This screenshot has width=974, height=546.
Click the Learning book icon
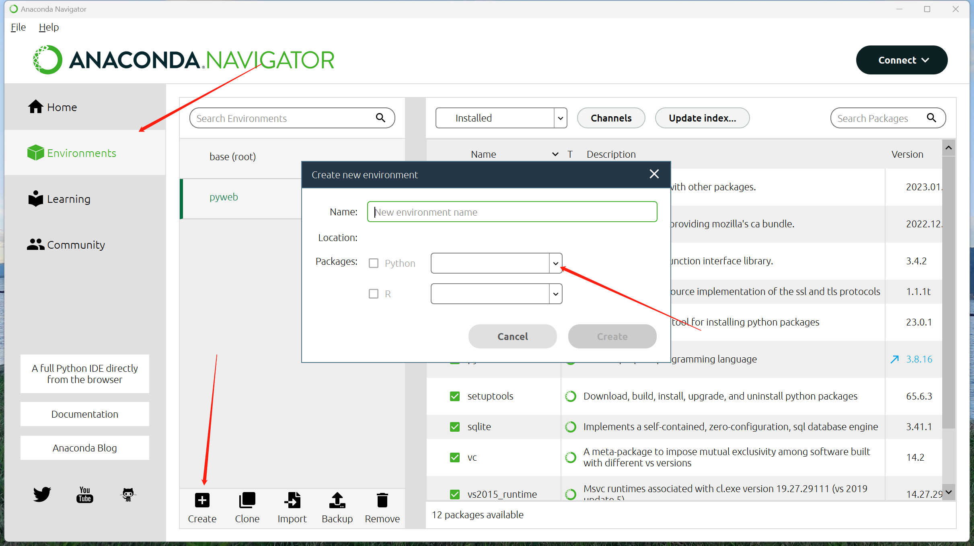coord(35,198)
